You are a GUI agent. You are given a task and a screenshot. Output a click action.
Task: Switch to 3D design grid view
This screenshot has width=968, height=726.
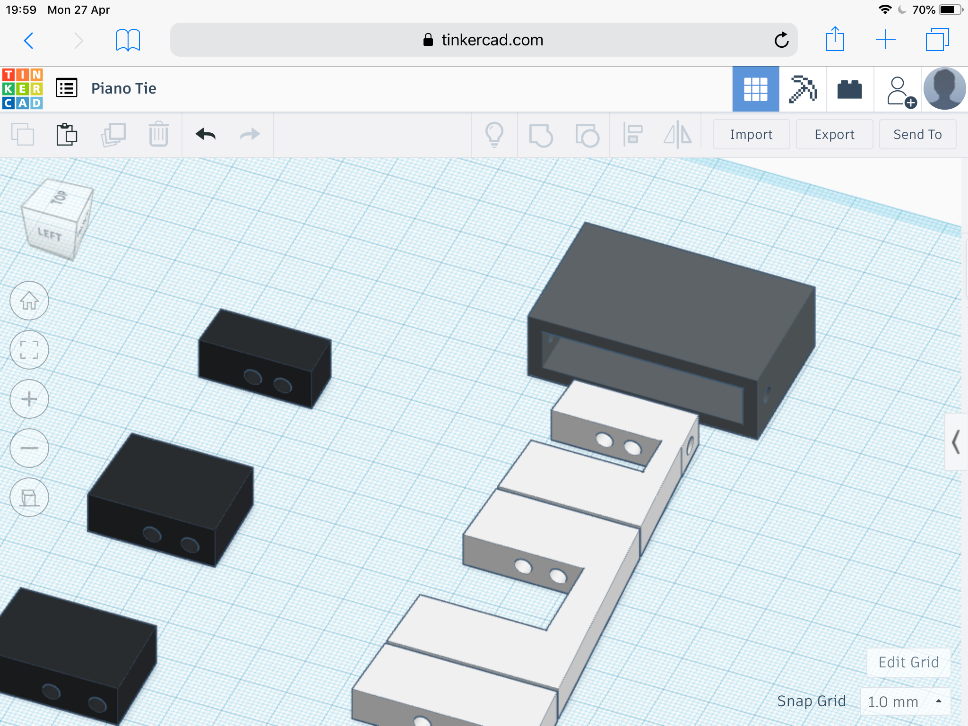point(755,89)
